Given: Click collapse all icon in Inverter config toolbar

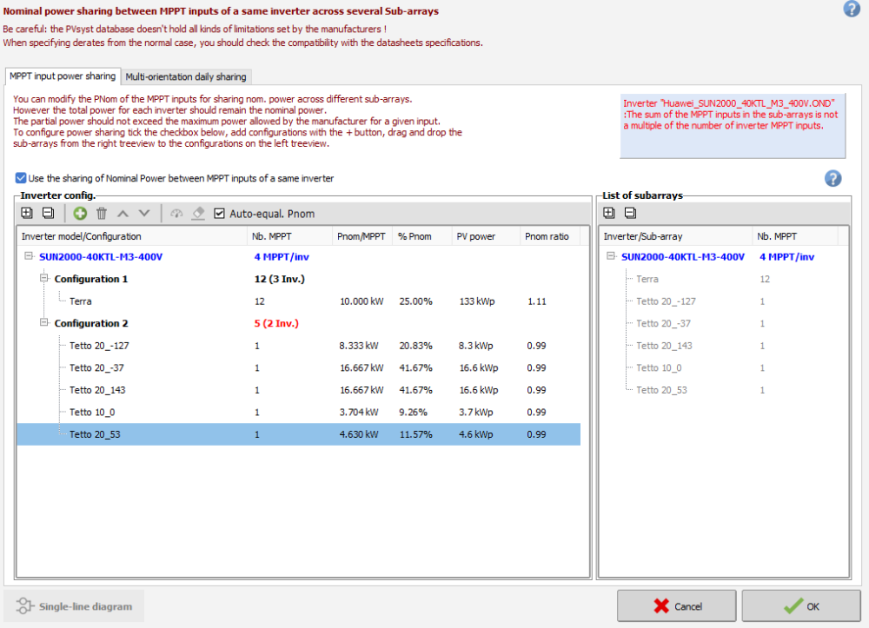Looking at the screenshot, I should click(48, 214).
